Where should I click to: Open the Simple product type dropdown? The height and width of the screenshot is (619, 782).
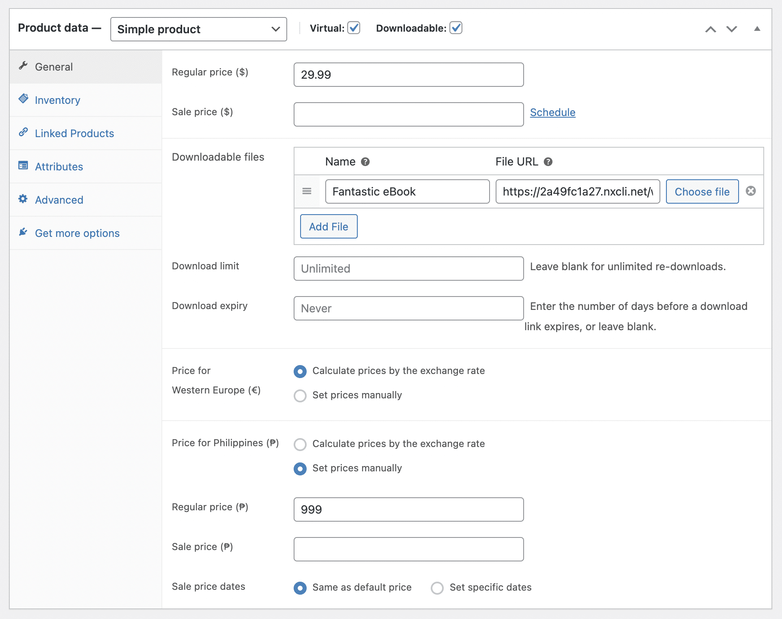(198, 29)
